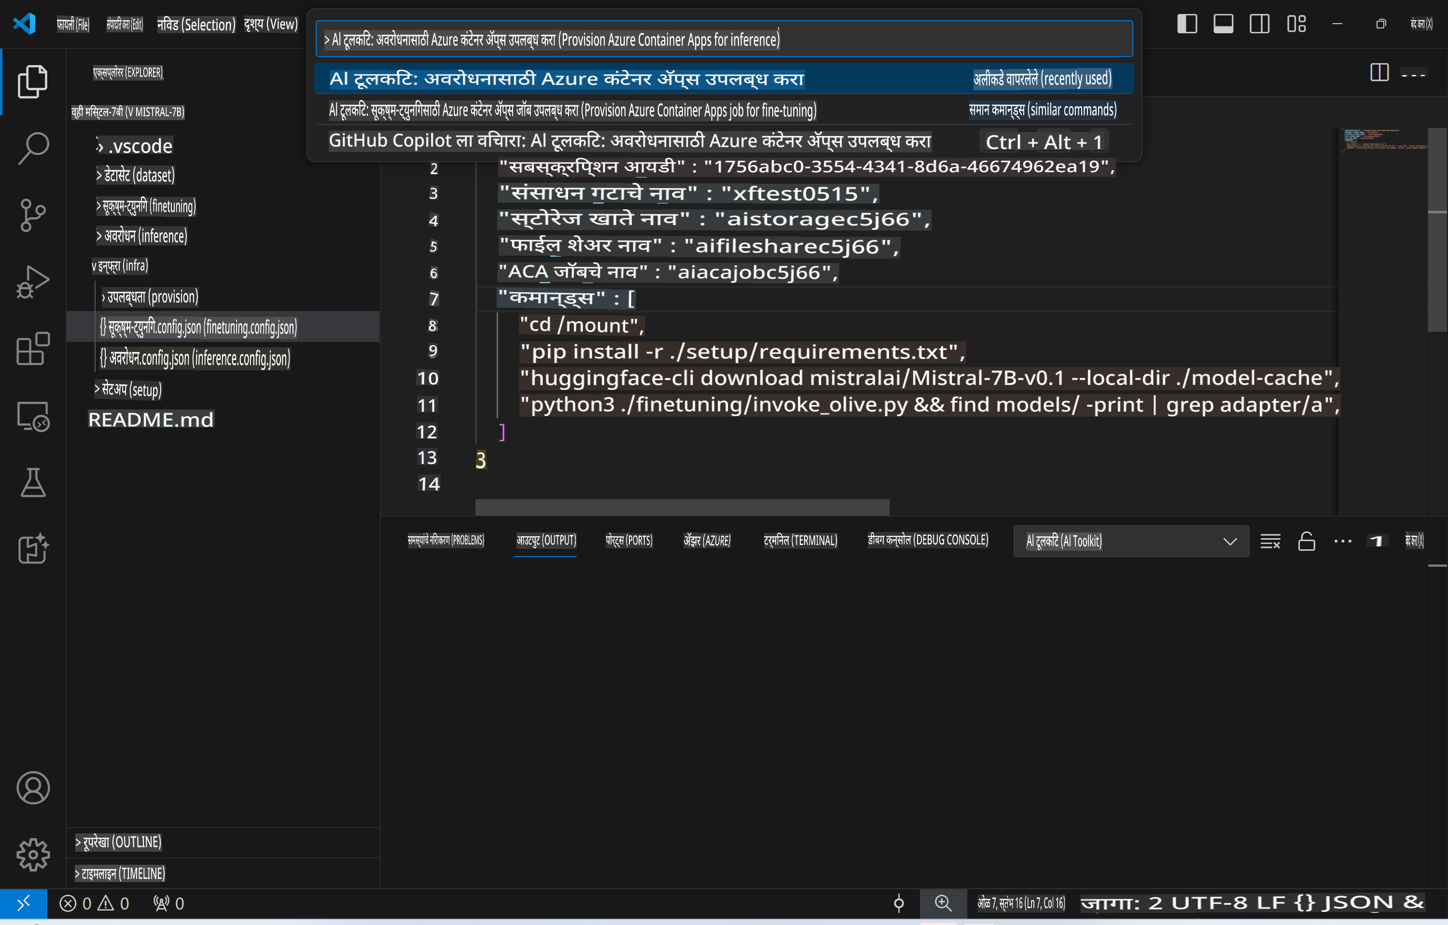Choose Ask GitHub Copilot command entry
The width and height of the screenshot is (1448, 925).
(724, 141)
